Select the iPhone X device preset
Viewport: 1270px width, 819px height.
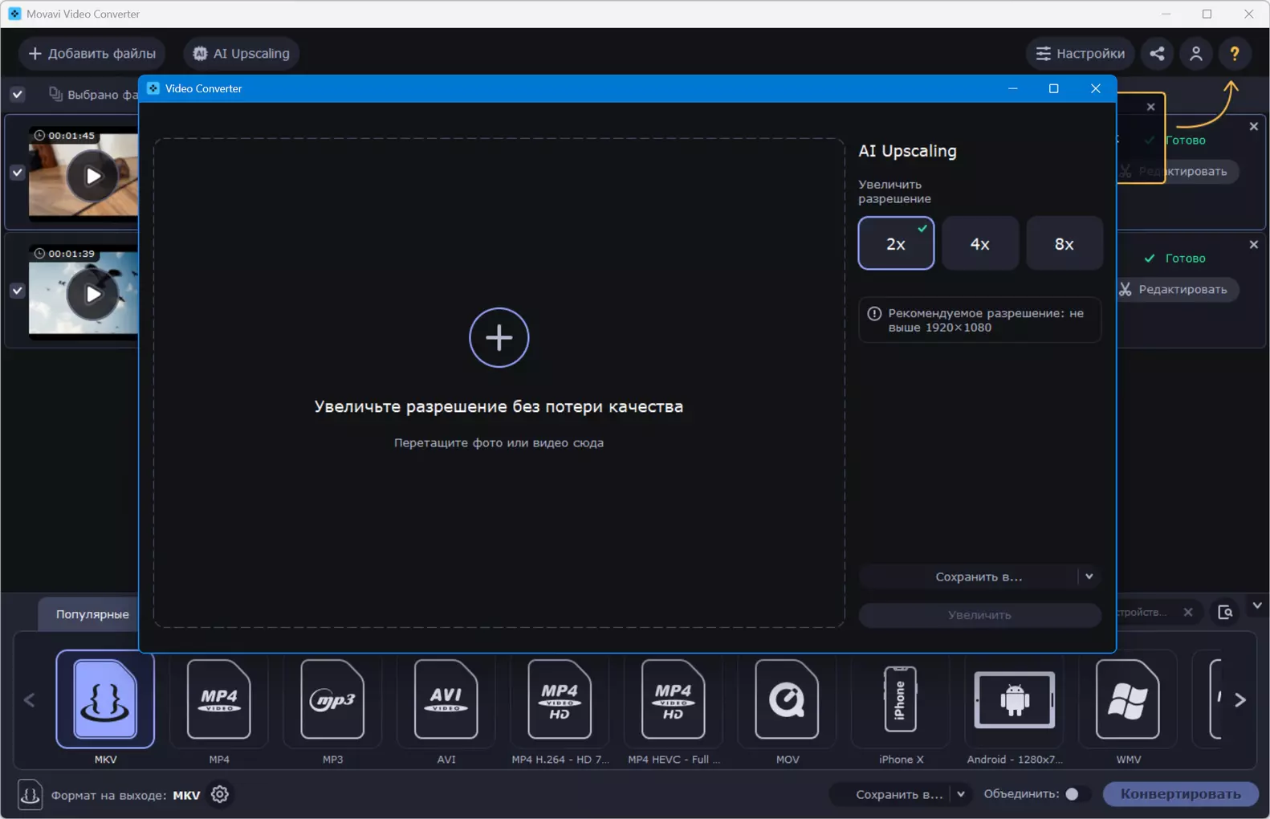tap(900, 699)
